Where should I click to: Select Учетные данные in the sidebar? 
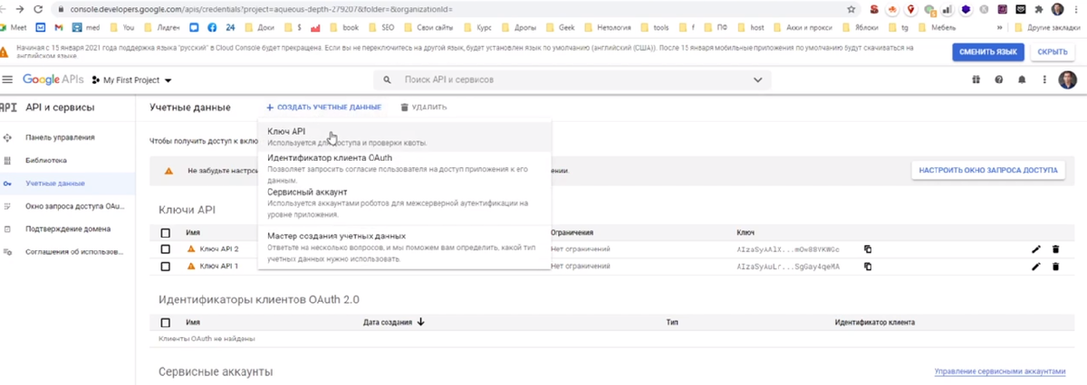[68, 183]
